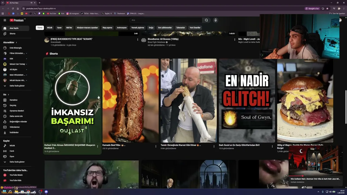Select the Son yüklenenler filter chip
Screen dimensions: 347x195
pos(165,28)
